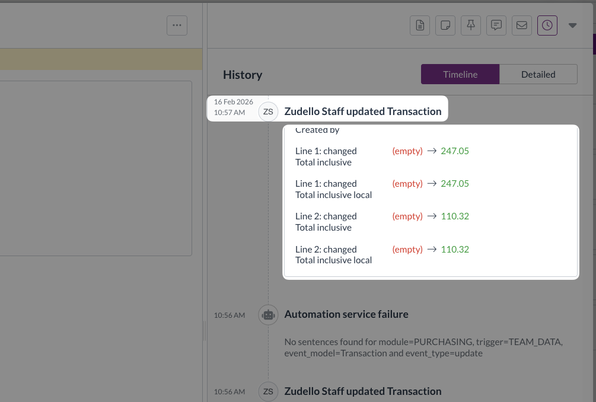Switch to the Detailed view
Viewport: 596px width, 402px height.
coord(538,74)
